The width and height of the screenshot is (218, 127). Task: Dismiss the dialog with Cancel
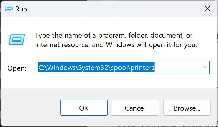pyautogui.click(x=135, y=108)
